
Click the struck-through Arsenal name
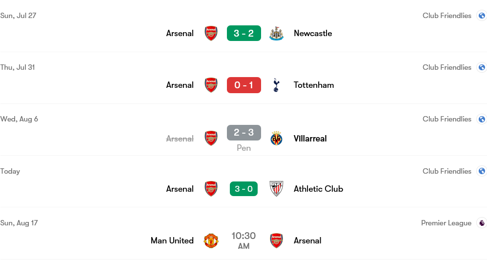[x=180, y=139]
